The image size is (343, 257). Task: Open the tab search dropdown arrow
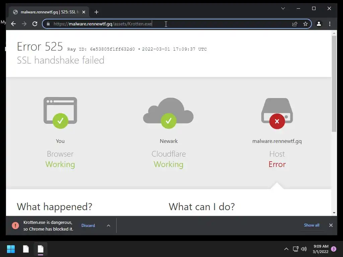pyautogui.click(x=283, y=8)
